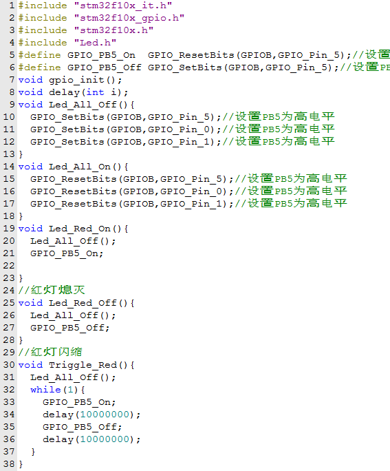Click the Led_All_Off() call on line 26
390x471 pixels.
[73, 315]
